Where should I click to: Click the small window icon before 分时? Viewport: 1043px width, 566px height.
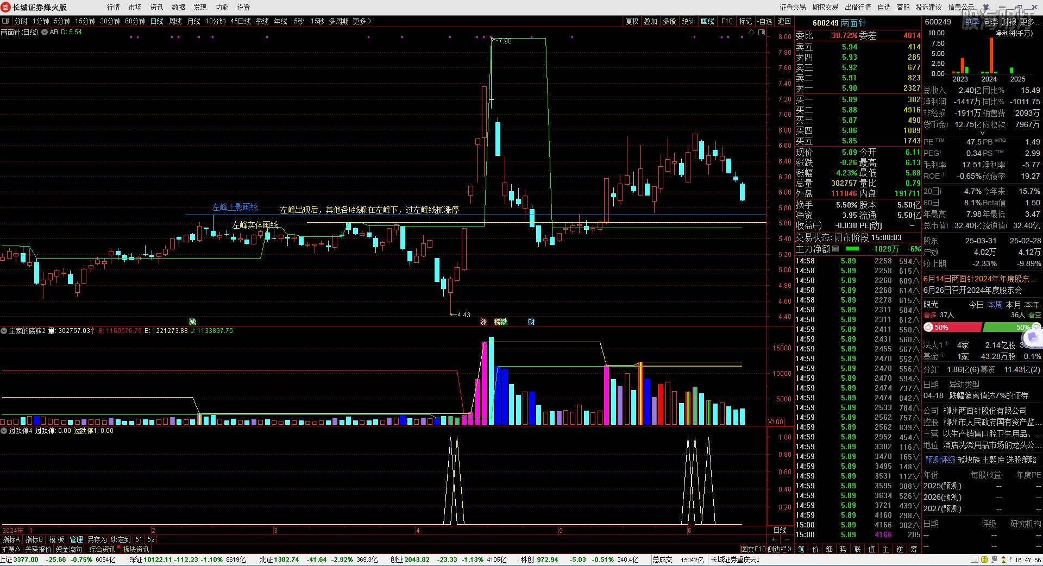click(x=5, y=21)
